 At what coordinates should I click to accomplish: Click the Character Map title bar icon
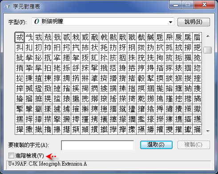(7, 7)
